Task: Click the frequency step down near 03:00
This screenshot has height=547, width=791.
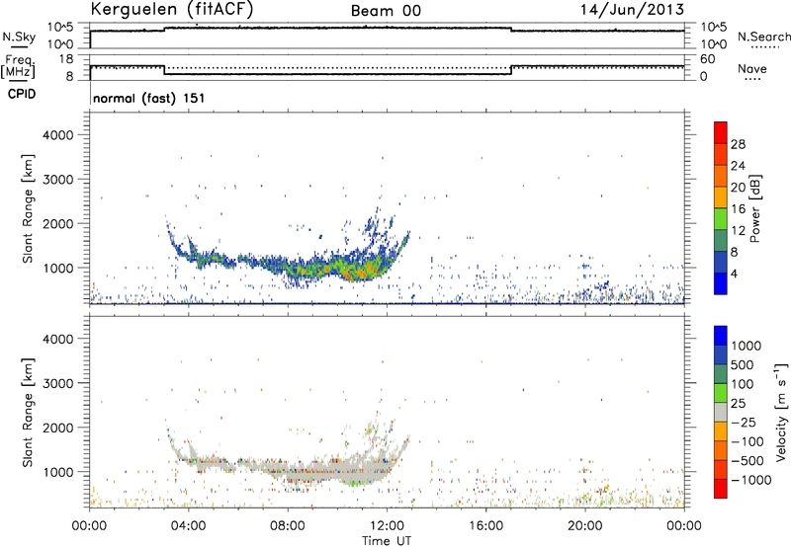Action: point(164,70)
